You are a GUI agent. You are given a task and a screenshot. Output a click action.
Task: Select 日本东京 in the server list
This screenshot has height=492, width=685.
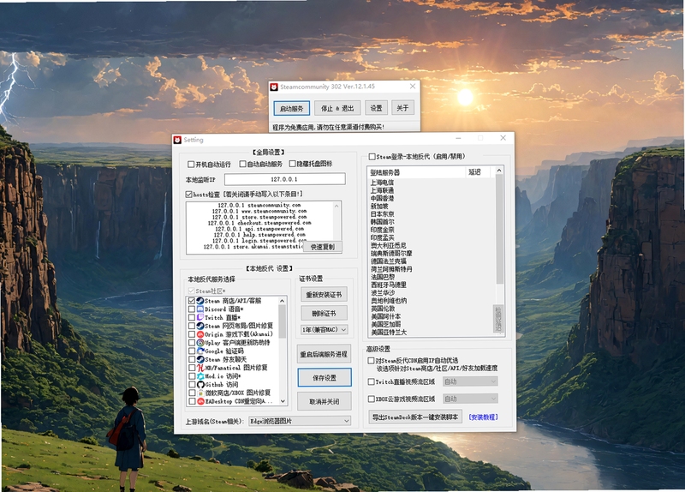(x=382, y=213)
